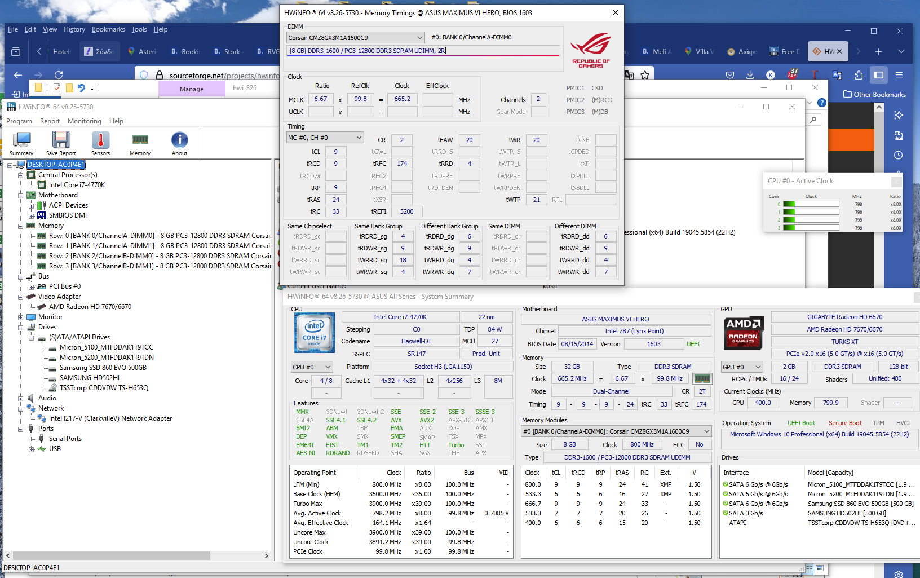920x578 pixels.
Task: Click the DDR3-1600 memory description text field
Action: coord(423,51)
